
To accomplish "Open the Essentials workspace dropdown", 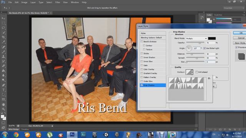I will tap(234, 8).
